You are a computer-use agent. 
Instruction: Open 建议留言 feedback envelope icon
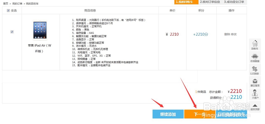pos(255,82)
